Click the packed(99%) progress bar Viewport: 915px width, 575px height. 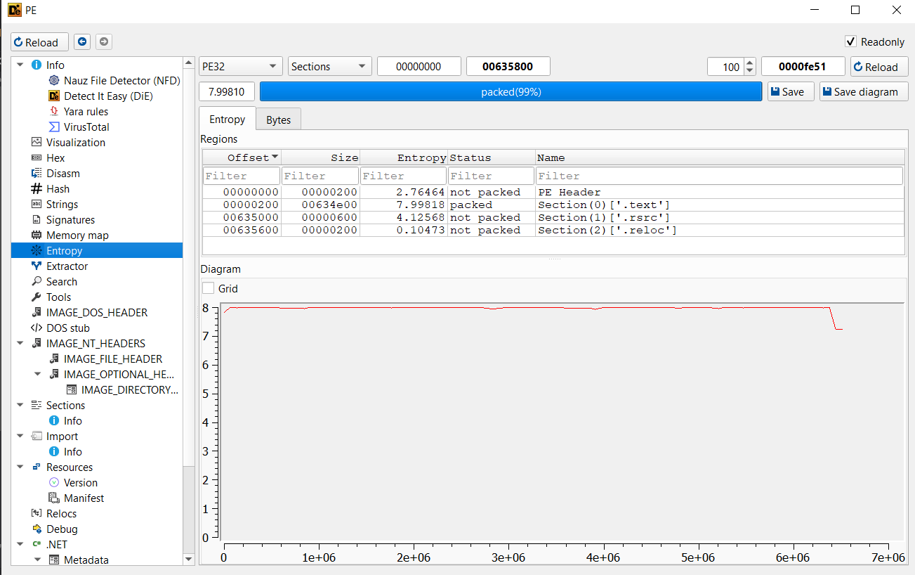[x=511, y=91]
